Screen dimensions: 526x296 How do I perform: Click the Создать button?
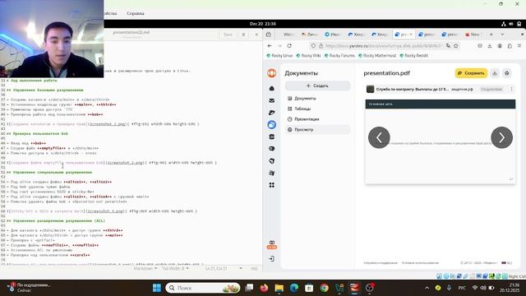pos(317,86)
